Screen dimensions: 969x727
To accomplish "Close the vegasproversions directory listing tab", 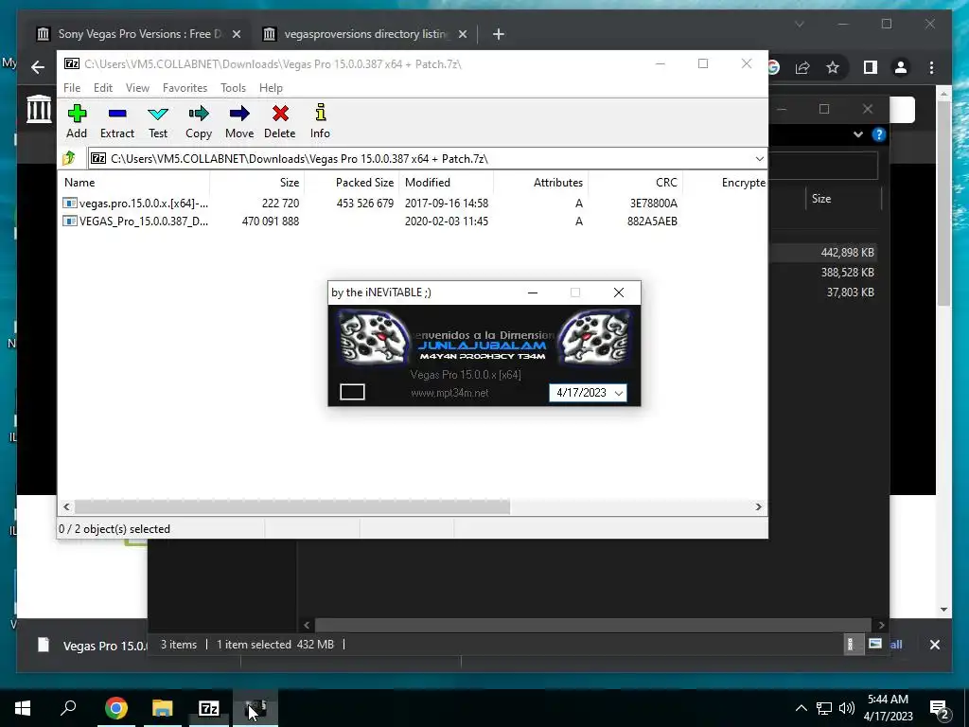I will click(x=463, y=35).
